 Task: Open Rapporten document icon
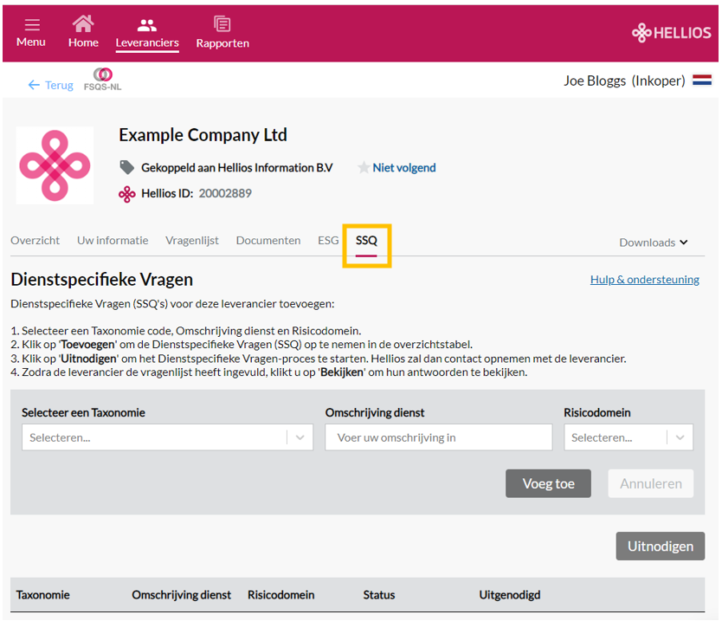click(x=222, y=24)
